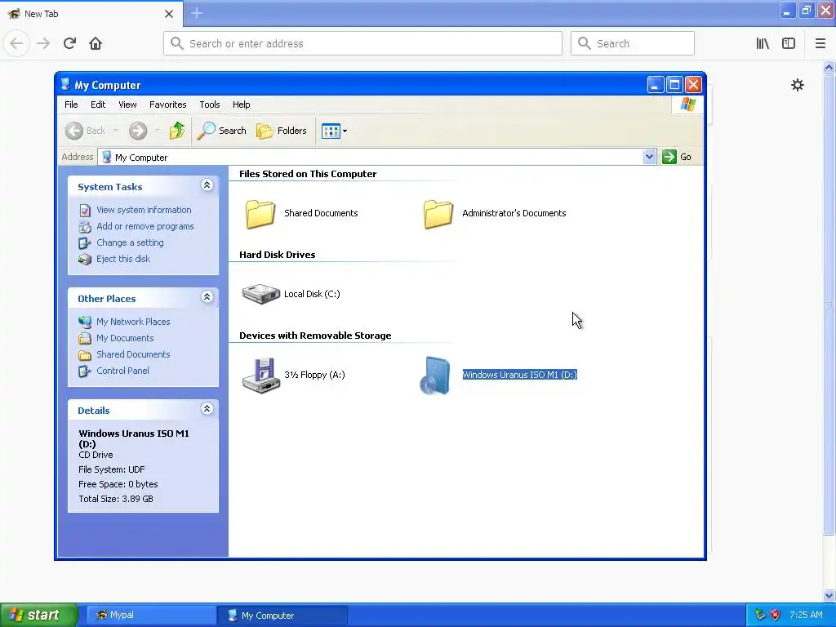The height and width of the screenshot is (627, 836).
Task: Close the New Tab tab
Action: 168,14
